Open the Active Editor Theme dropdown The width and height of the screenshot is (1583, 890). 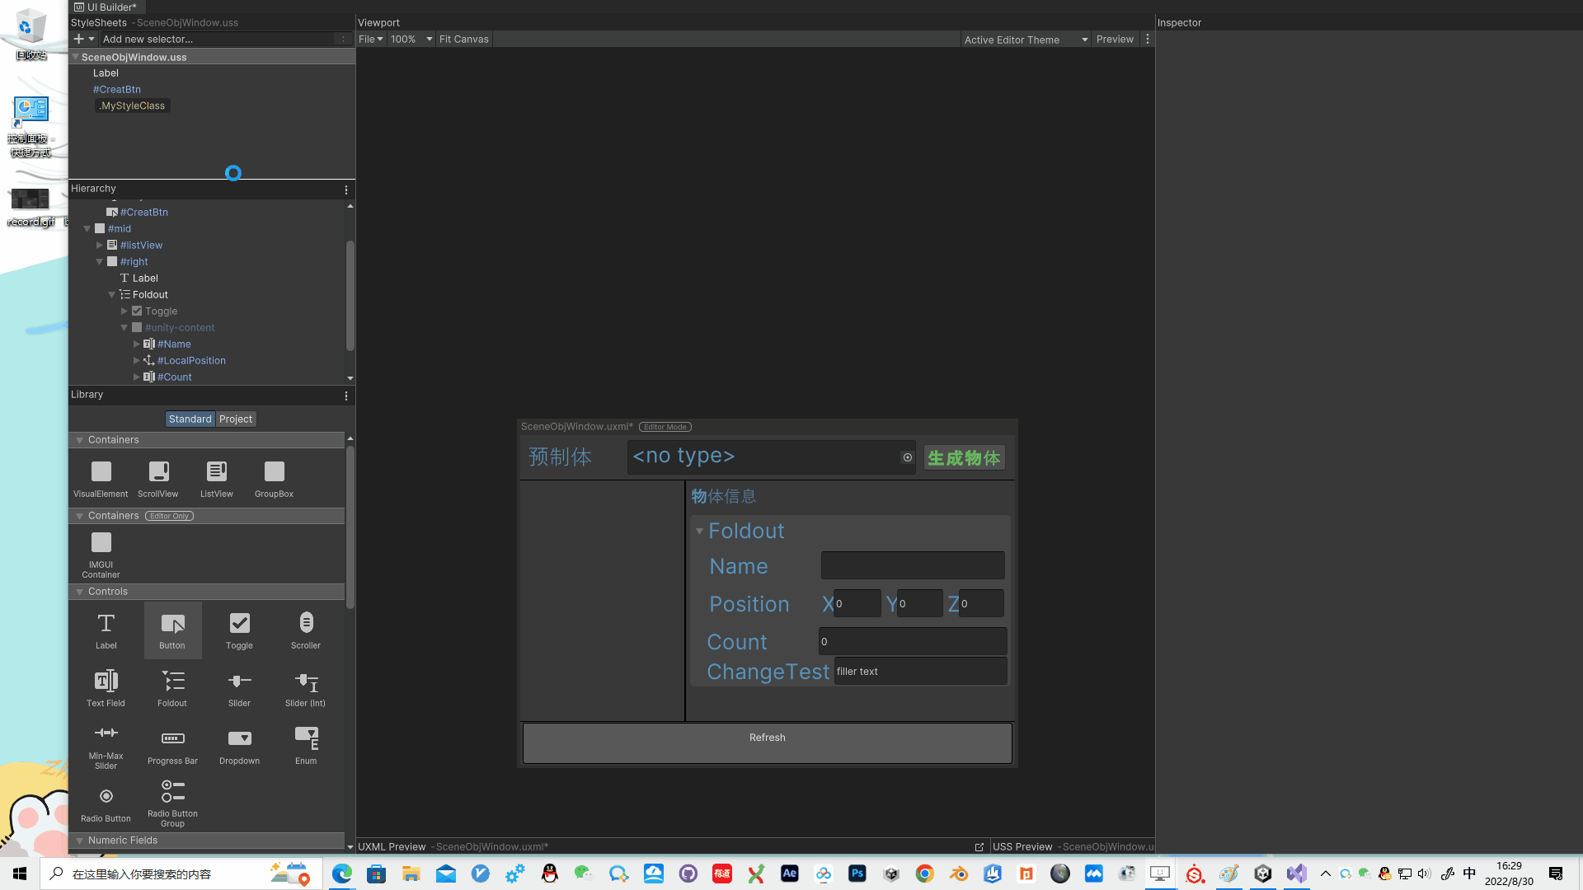(1025, 39)
